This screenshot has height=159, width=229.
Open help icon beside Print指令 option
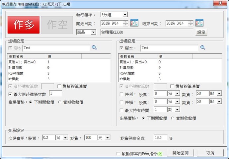pos(160,154)
